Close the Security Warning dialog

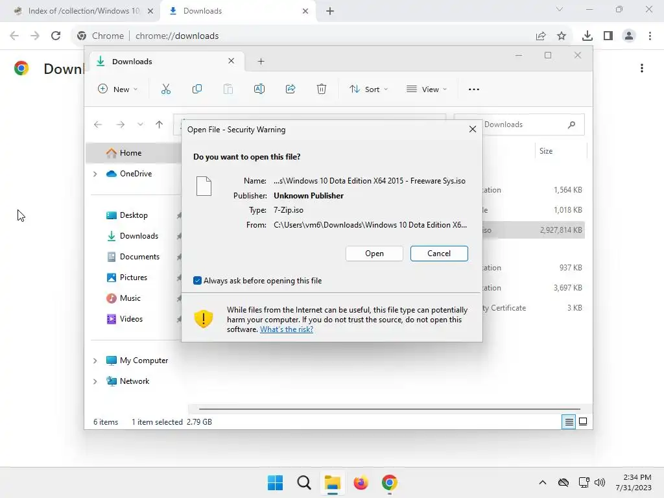tap(473, 129)
